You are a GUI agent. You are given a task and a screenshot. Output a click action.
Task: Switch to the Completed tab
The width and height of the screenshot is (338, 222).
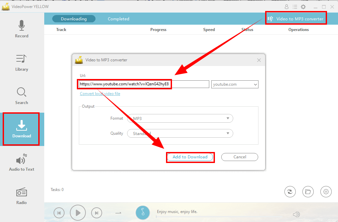pos(118,19)
